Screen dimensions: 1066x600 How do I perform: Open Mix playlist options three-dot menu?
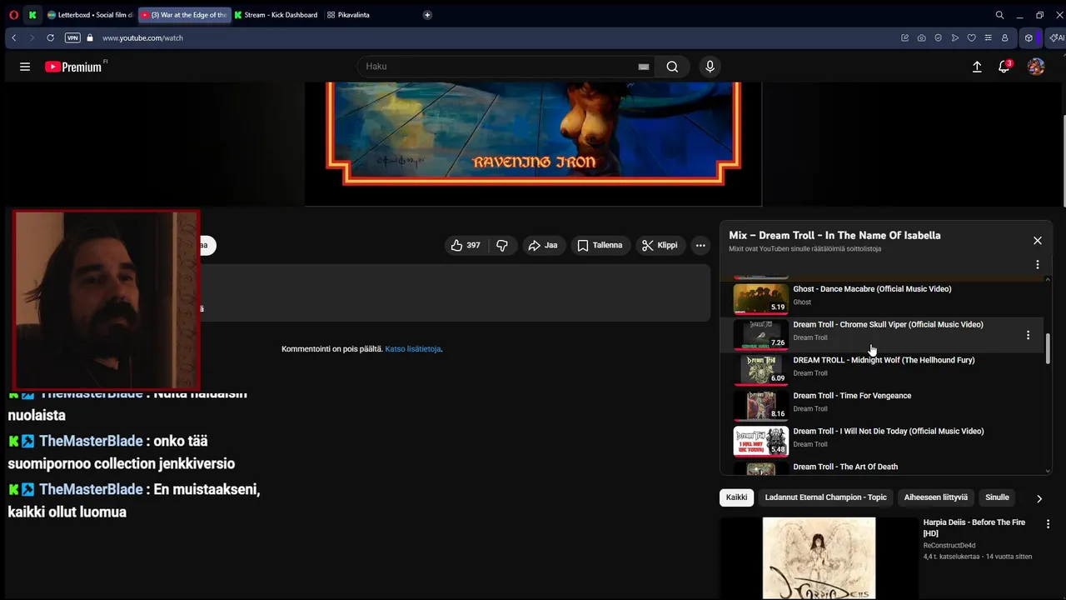[1038, 264]
